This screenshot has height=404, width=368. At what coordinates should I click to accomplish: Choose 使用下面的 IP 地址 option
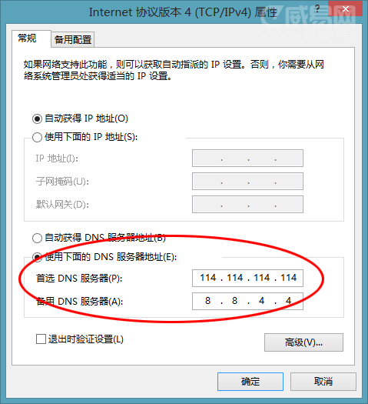click(x=37, y=137)
